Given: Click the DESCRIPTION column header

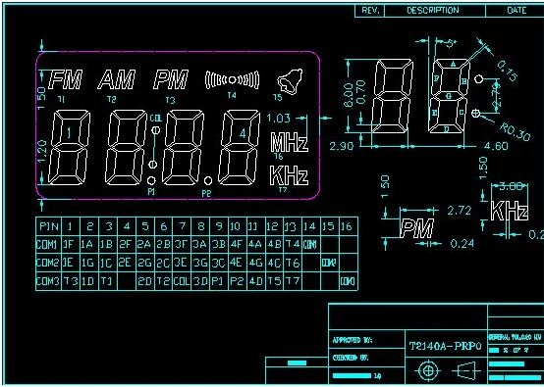Looking at the screenshot, I should 433,11.
